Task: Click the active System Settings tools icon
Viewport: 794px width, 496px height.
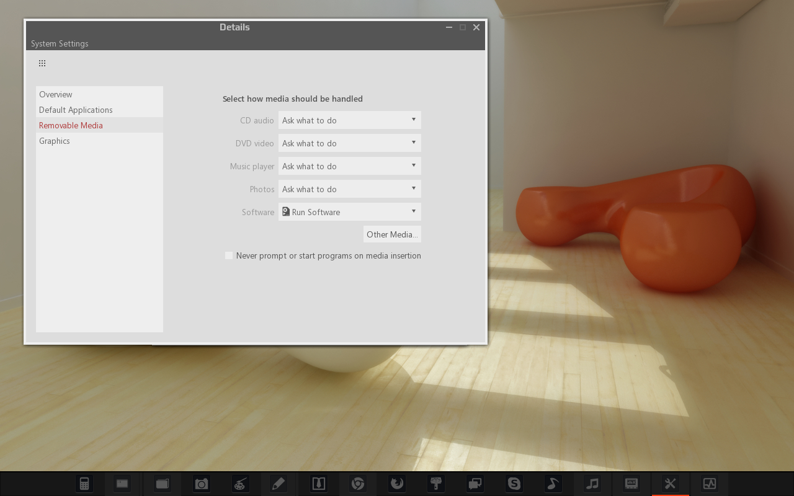Action: [x=670, y=484]
